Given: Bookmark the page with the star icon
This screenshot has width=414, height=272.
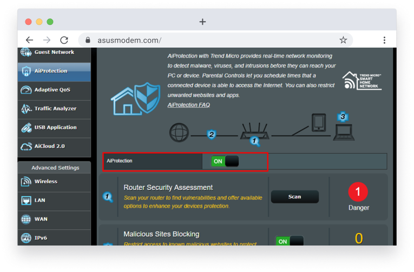Looking at the screenshot, I should 343,40.
